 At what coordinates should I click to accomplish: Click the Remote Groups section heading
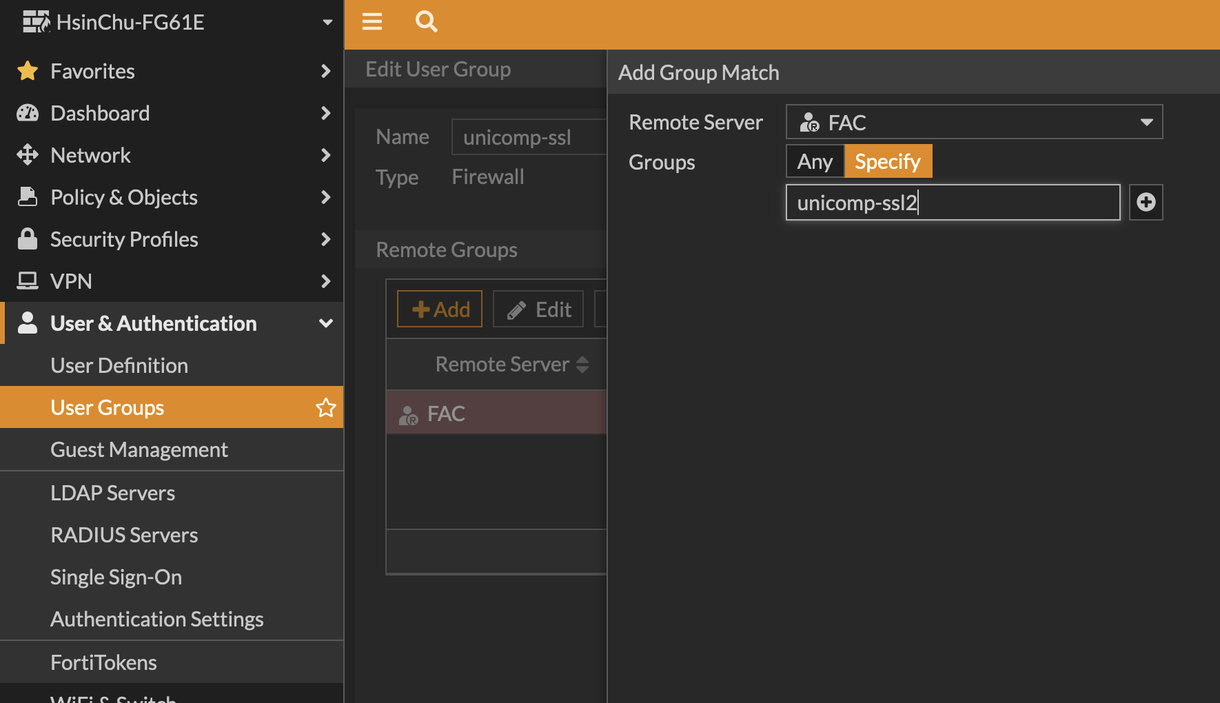447,249
